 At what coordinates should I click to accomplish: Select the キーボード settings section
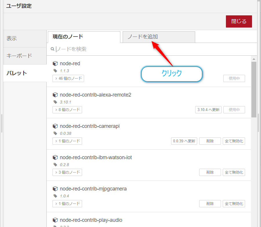[25, 56]
